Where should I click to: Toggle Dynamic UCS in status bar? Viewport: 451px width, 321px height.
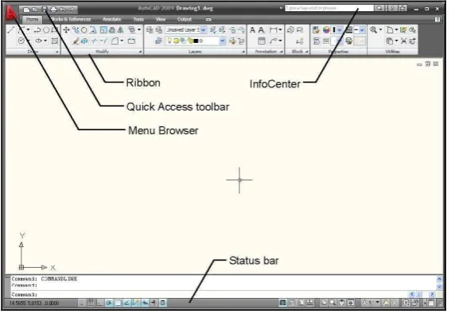pos(136,303)
